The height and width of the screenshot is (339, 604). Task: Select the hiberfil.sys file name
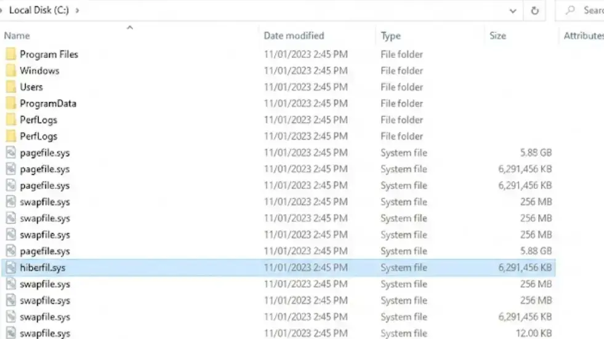(42, 268)
